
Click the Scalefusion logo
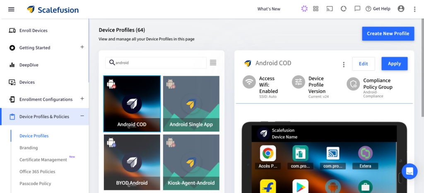click(x=53, y=10)
